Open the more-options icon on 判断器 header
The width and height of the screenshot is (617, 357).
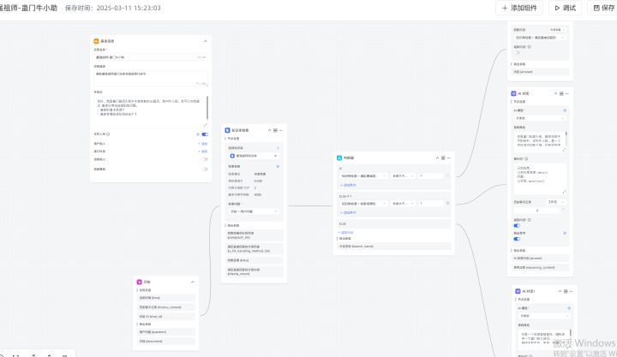click(x=448, y=158)
